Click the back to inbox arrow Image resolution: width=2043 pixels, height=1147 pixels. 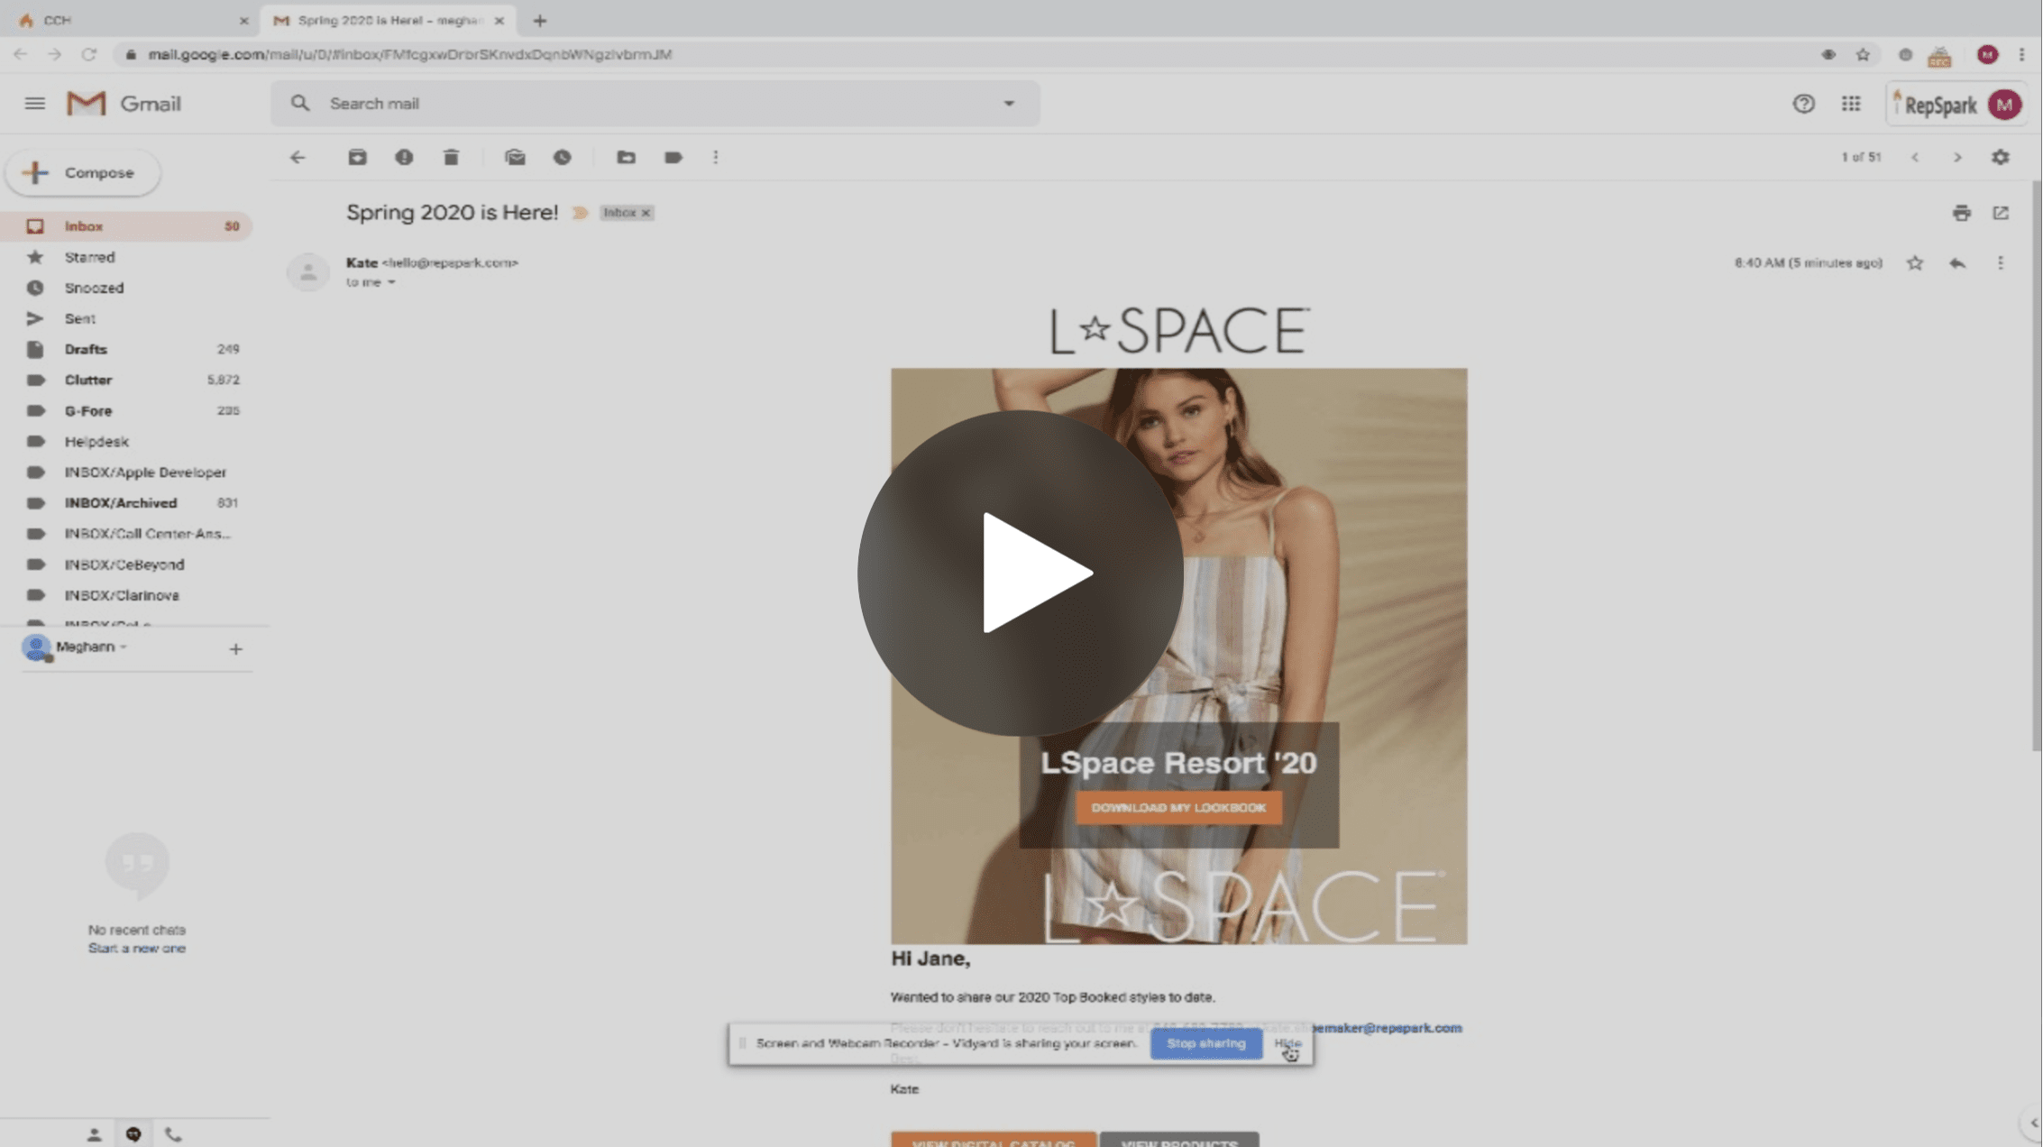coord(298,158)
